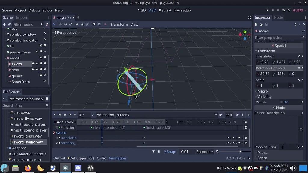The image size is (308, 173).
Task: Open AssetLib workspace
Action: tap(182, 10)
